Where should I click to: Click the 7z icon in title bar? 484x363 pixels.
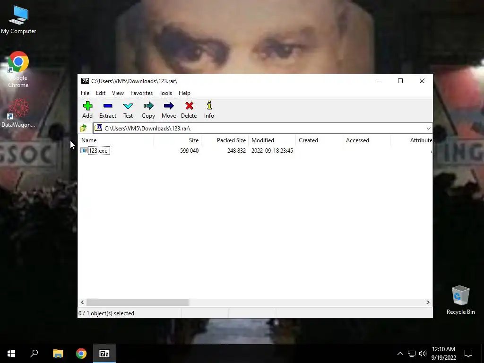pos(85,81)
